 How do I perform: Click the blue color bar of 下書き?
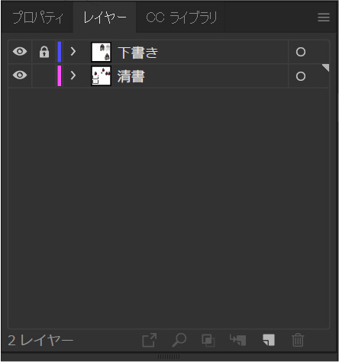point(60,52)
